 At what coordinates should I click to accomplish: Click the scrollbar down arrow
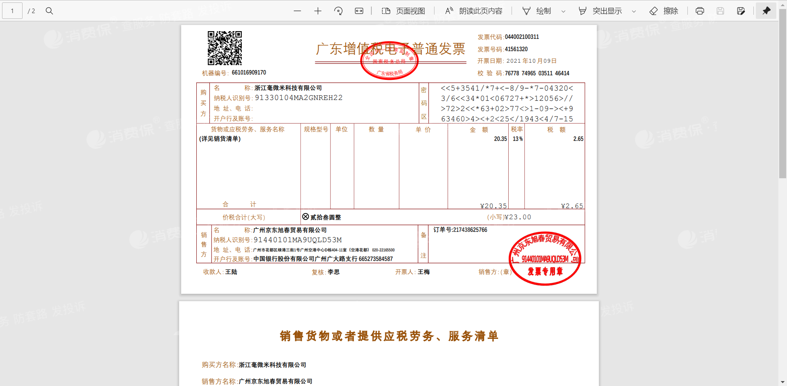click(x=782, y=382)
